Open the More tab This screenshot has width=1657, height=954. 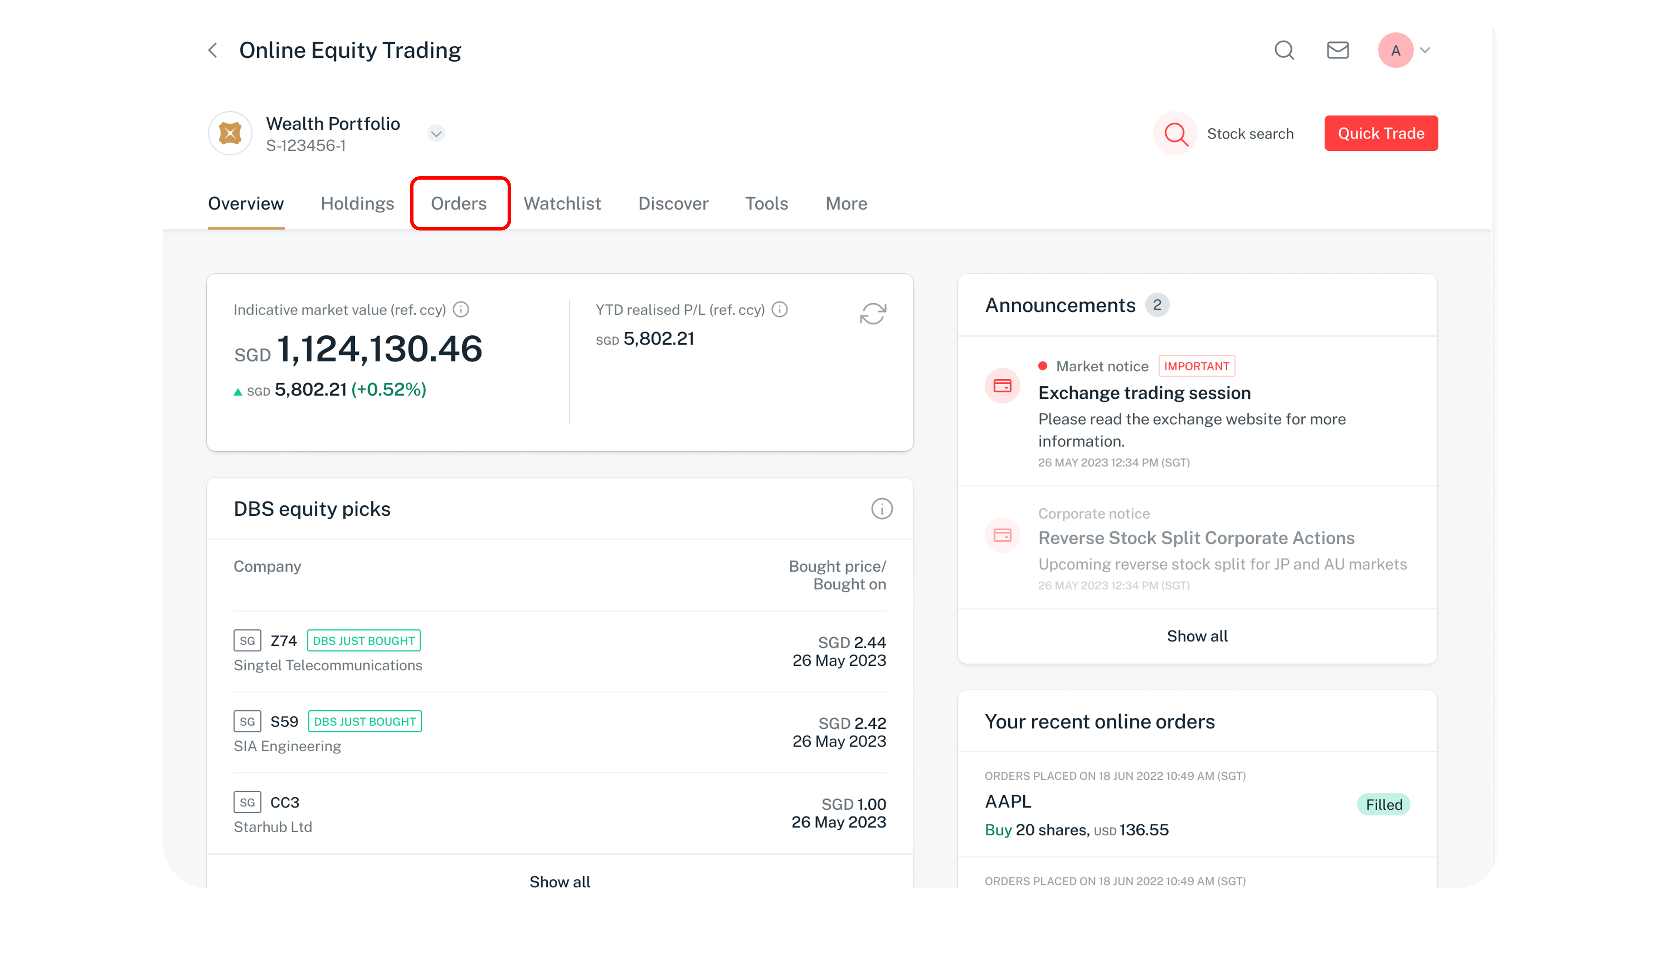pos(846,204)
